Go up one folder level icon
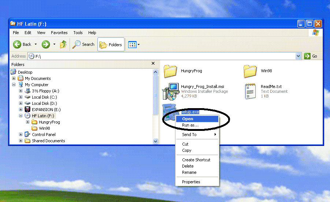 coord(63,44)
